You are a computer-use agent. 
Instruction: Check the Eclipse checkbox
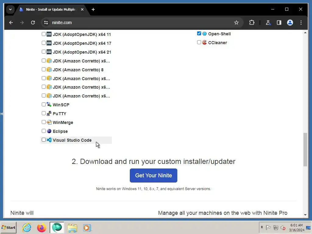point(44,131)
